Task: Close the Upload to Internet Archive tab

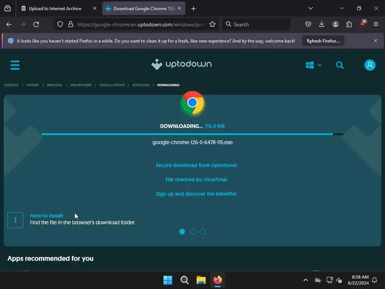Action: (x=94, y=9)
